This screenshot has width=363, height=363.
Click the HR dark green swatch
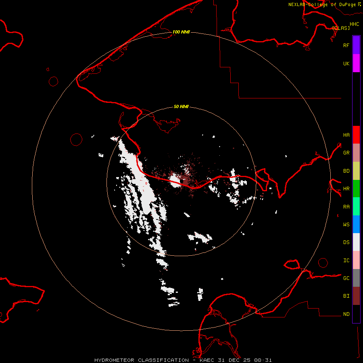click(356, 189)
